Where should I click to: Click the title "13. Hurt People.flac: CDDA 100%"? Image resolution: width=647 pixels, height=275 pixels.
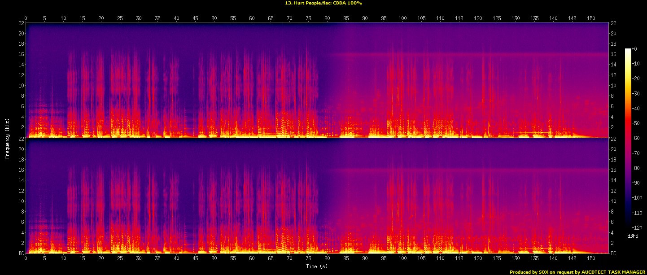coord(323,3)
